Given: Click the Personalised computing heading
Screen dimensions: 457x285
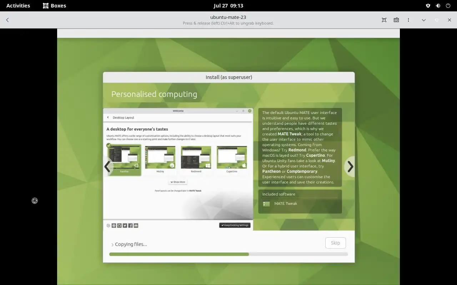Looking at the screenshot, I should 154,94.
